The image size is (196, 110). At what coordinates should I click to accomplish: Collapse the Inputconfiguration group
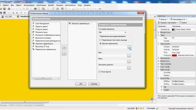coord(159,78)
